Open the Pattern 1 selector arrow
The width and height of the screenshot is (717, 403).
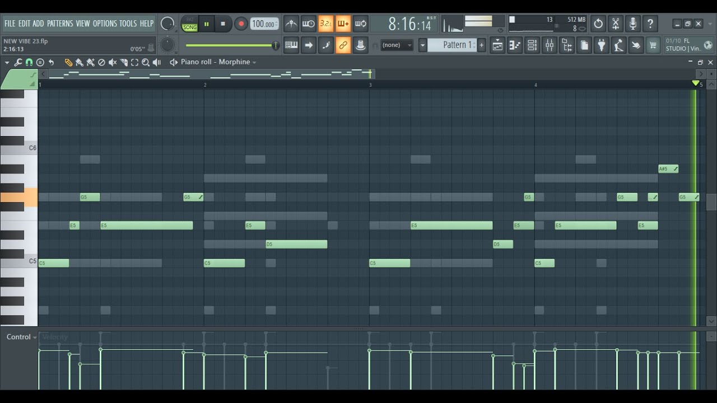tap(423, 45)
